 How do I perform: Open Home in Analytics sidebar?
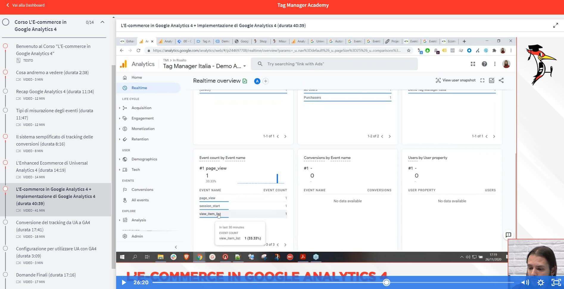pos(137,77)
